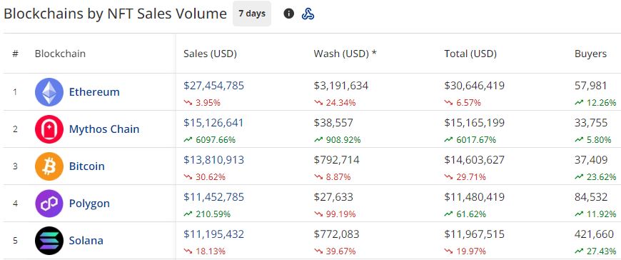Open the Ethereum blockchain link
621x260 pixels.
(94, 92)
